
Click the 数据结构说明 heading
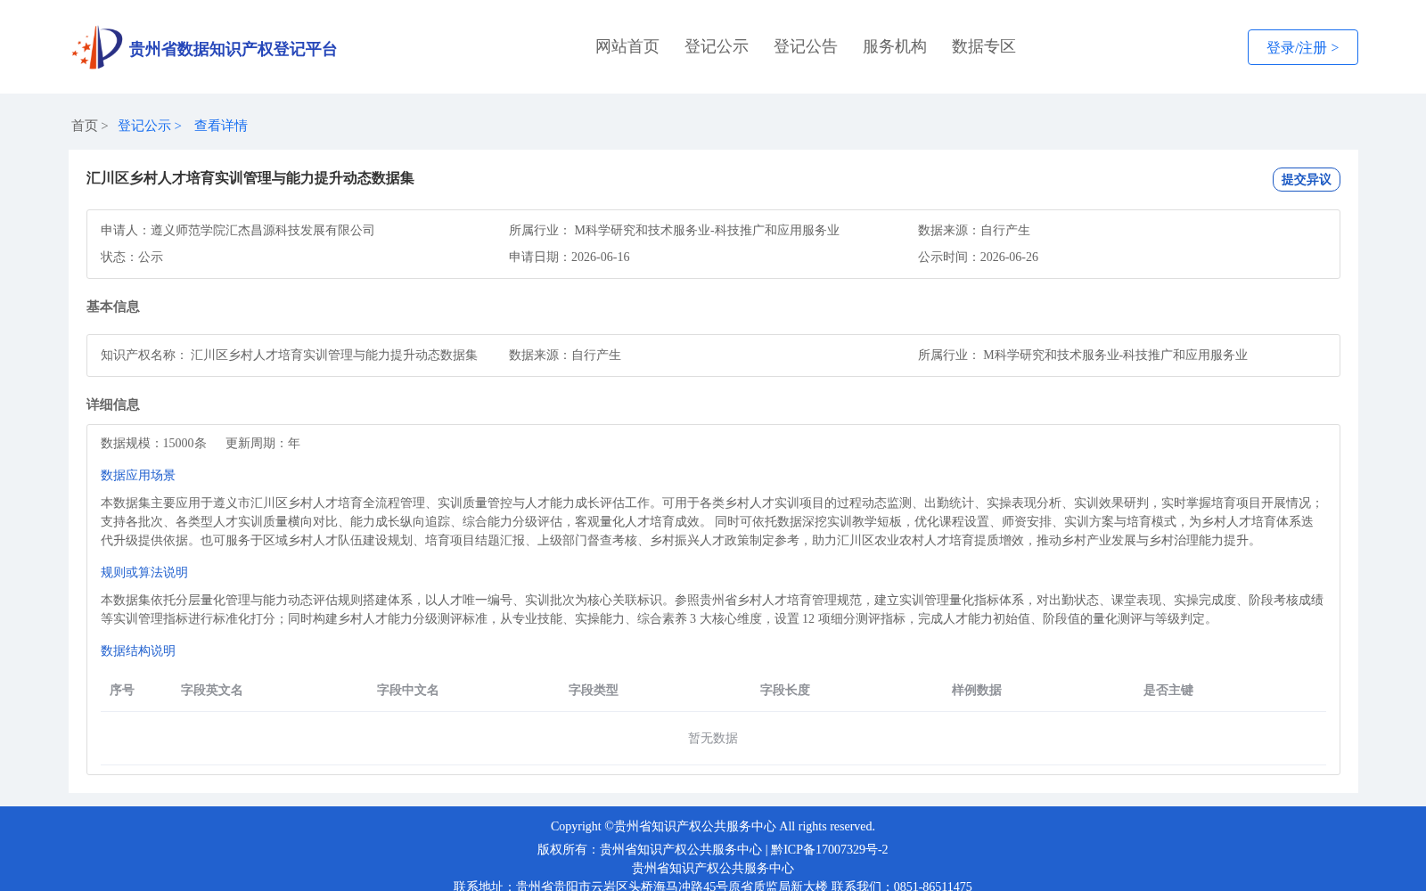138,650
